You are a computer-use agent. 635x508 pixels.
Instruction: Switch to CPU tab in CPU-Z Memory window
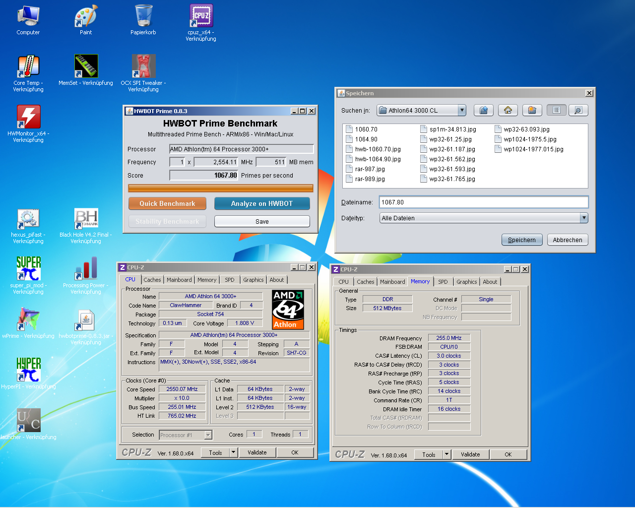click(x=344, y=282)
